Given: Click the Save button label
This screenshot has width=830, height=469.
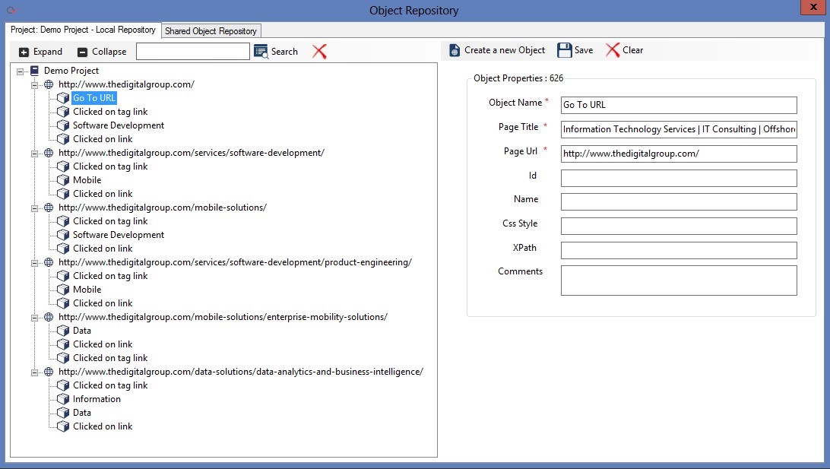Looking at the screenshot, I should coord(583,50).
